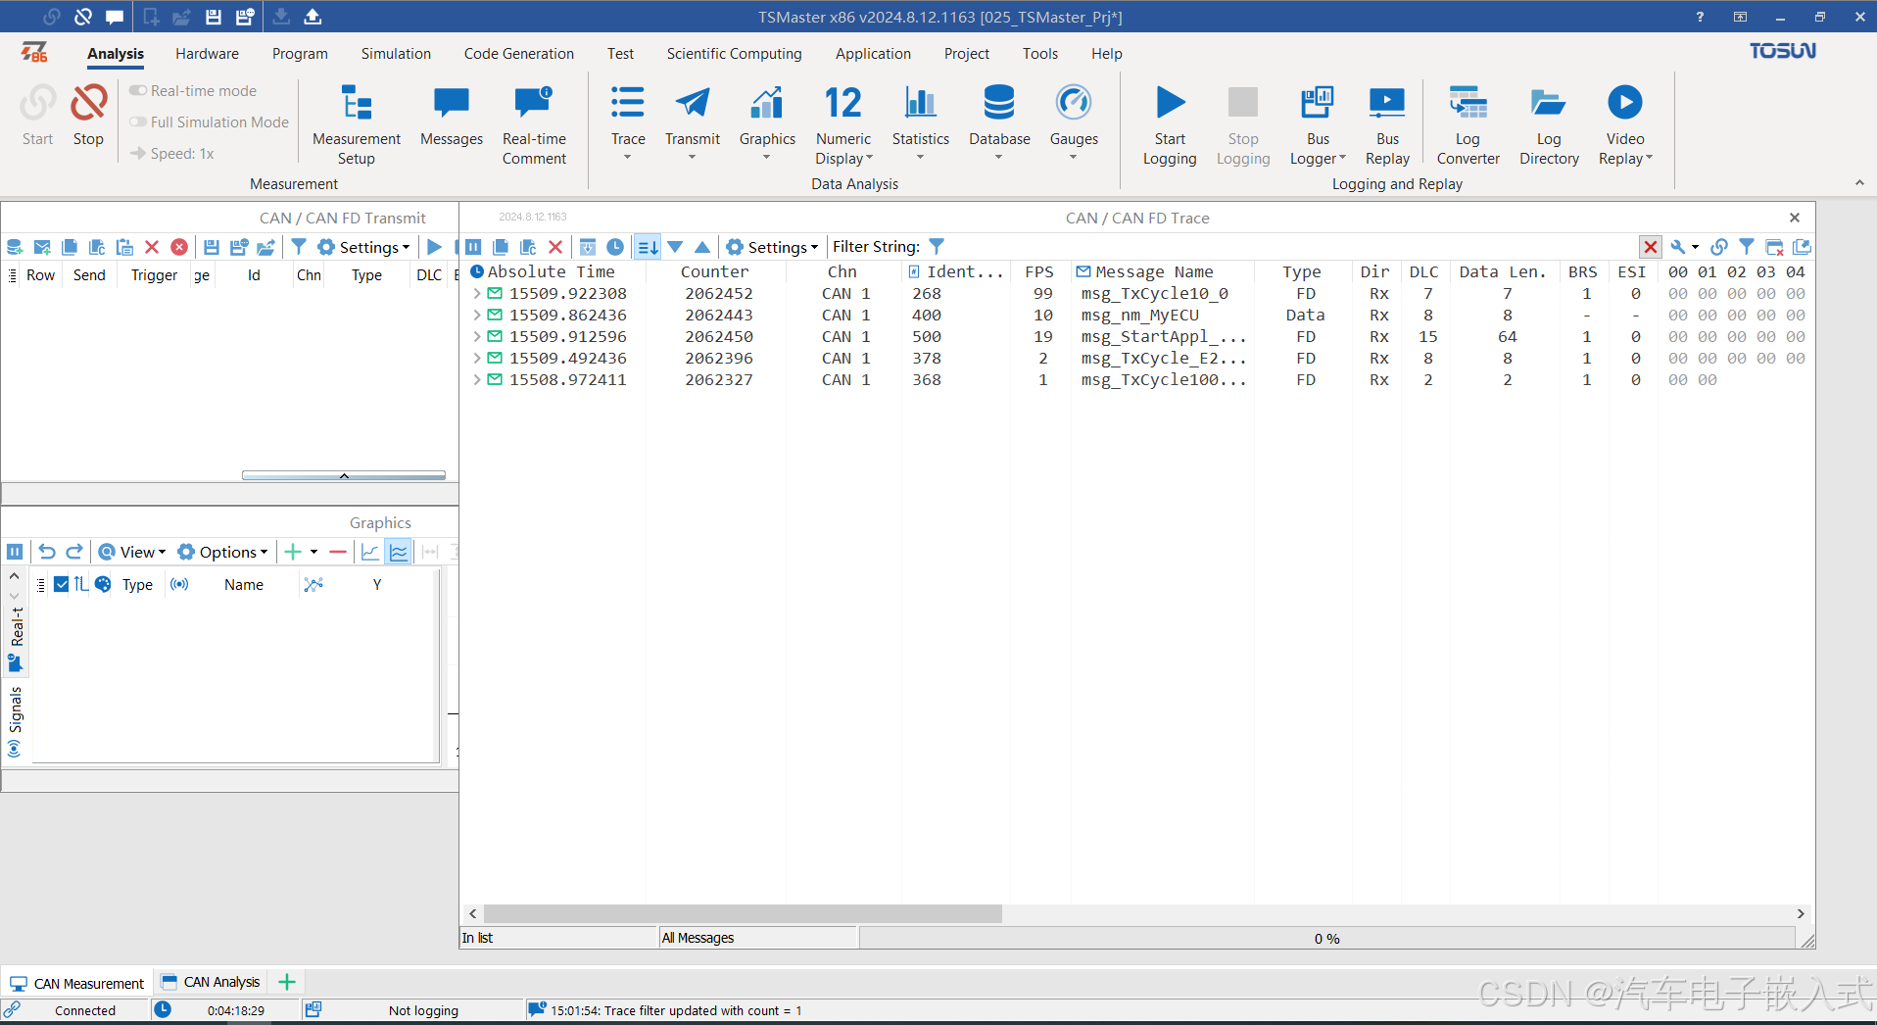The height and width of the screenshot is (1025, 1877).
Task: Expand the trace row with identifier 368
Action: tap(477, 379)
